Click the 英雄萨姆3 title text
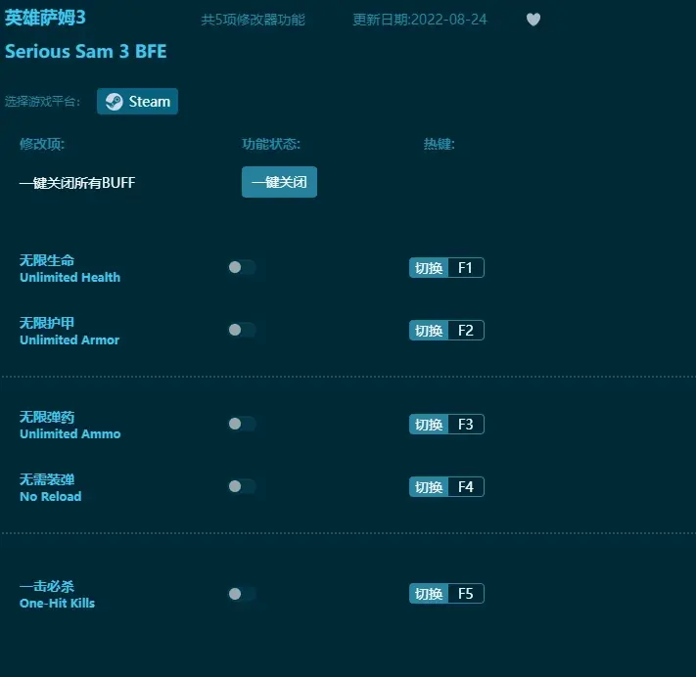 [45, 18]
